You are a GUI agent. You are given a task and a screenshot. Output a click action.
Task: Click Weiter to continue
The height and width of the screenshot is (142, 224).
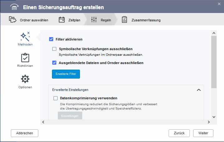203,133
